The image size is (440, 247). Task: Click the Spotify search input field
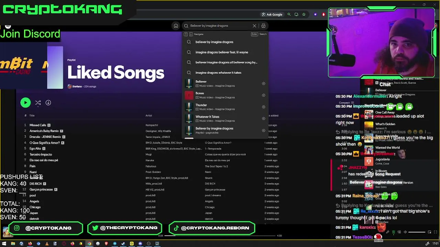[220, 26]
